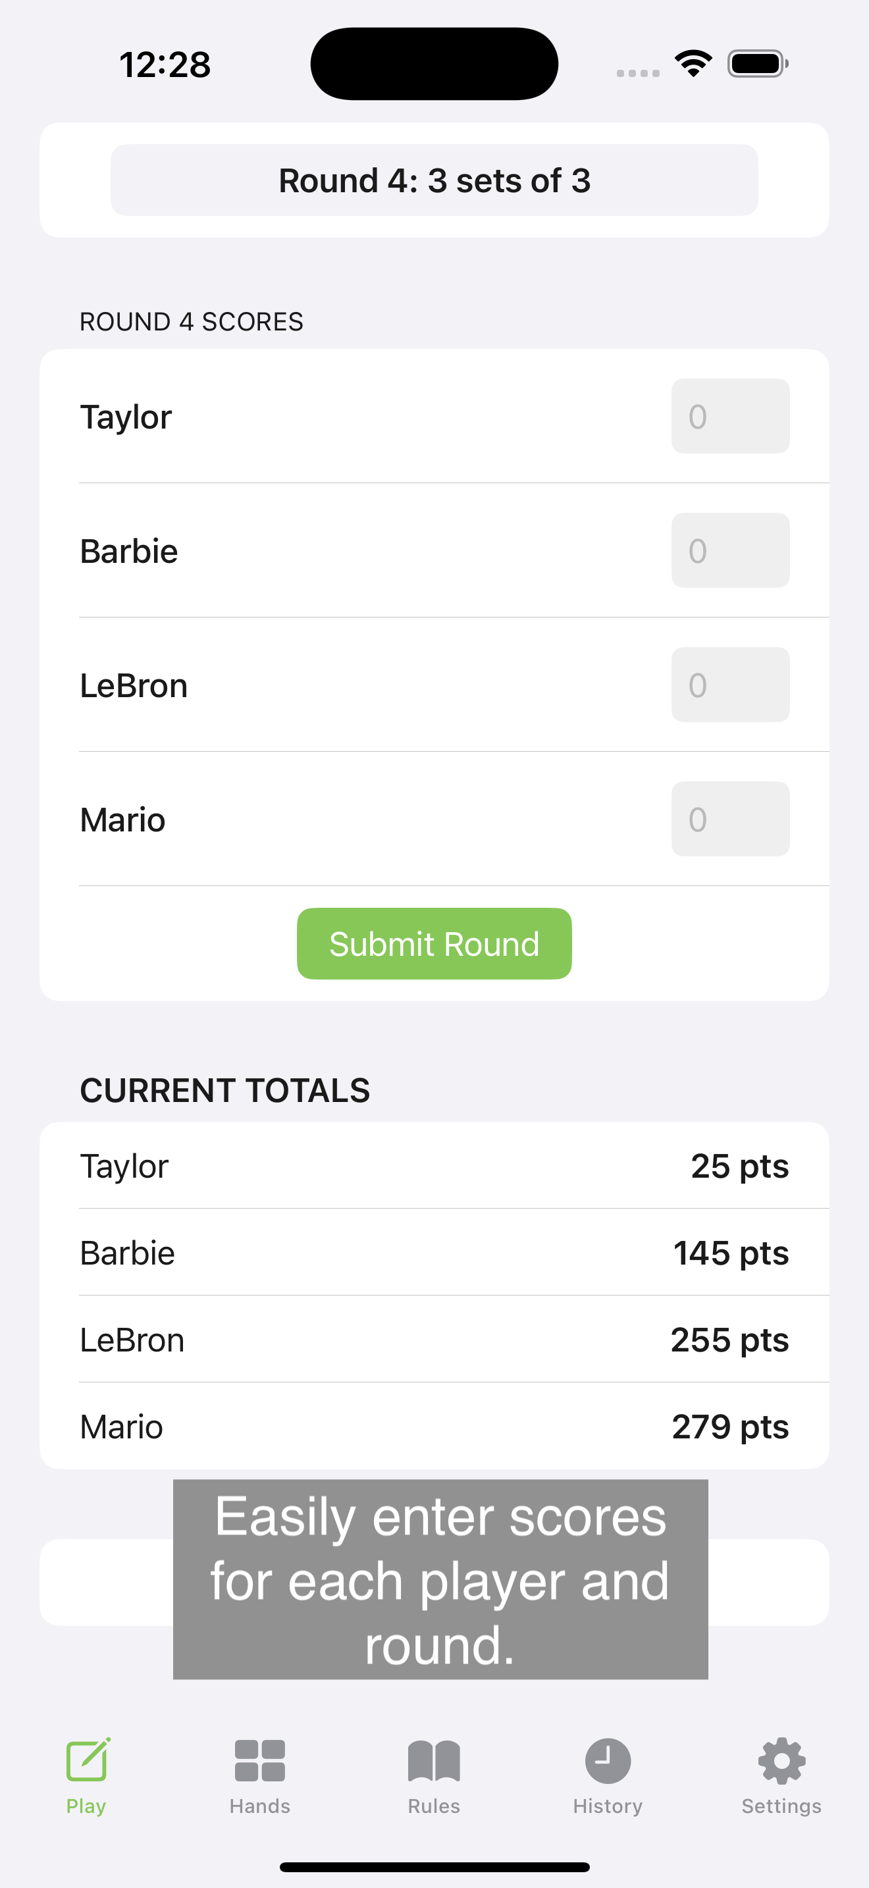Open the History clock icon

(x=608, y=1760)
